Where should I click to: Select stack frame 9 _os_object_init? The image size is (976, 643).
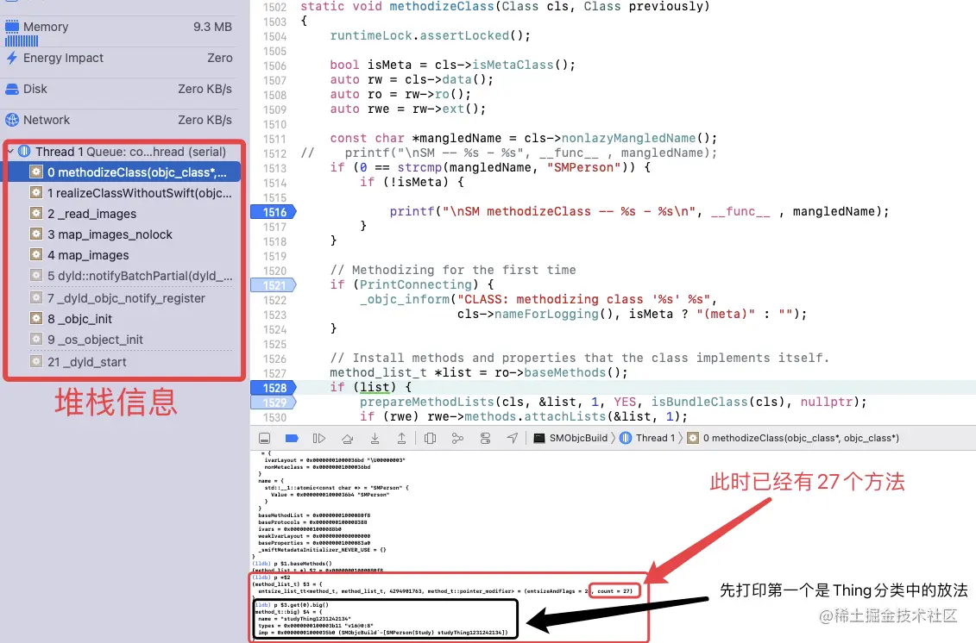[x=124, y=340]
